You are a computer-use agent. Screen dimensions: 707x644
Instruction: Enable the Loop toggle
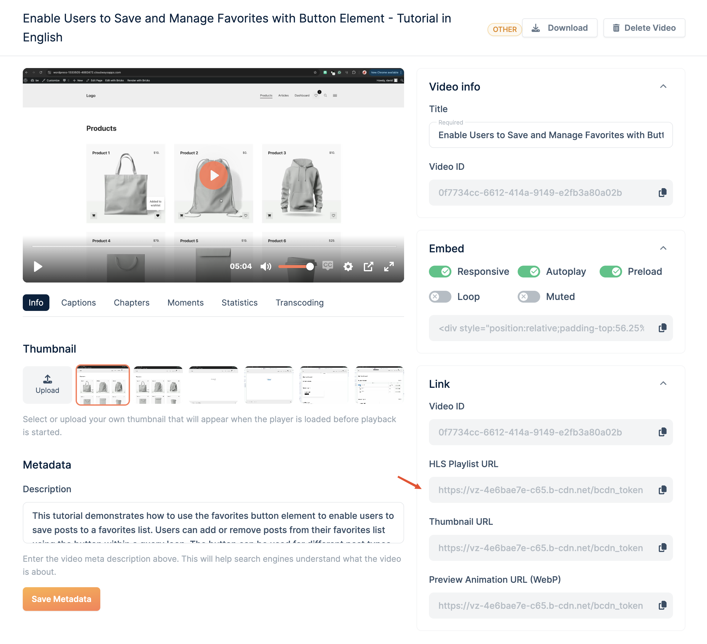pos(440,297)
